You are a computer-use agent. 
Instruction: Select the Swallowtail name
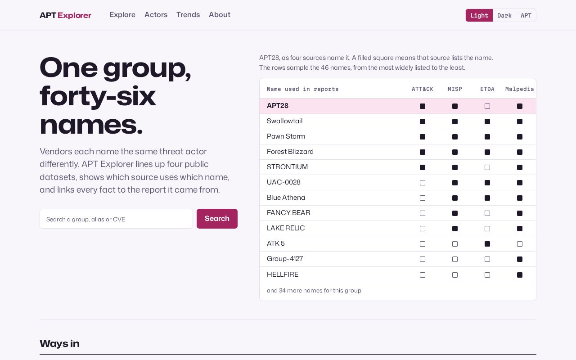(x=285, y=121)
